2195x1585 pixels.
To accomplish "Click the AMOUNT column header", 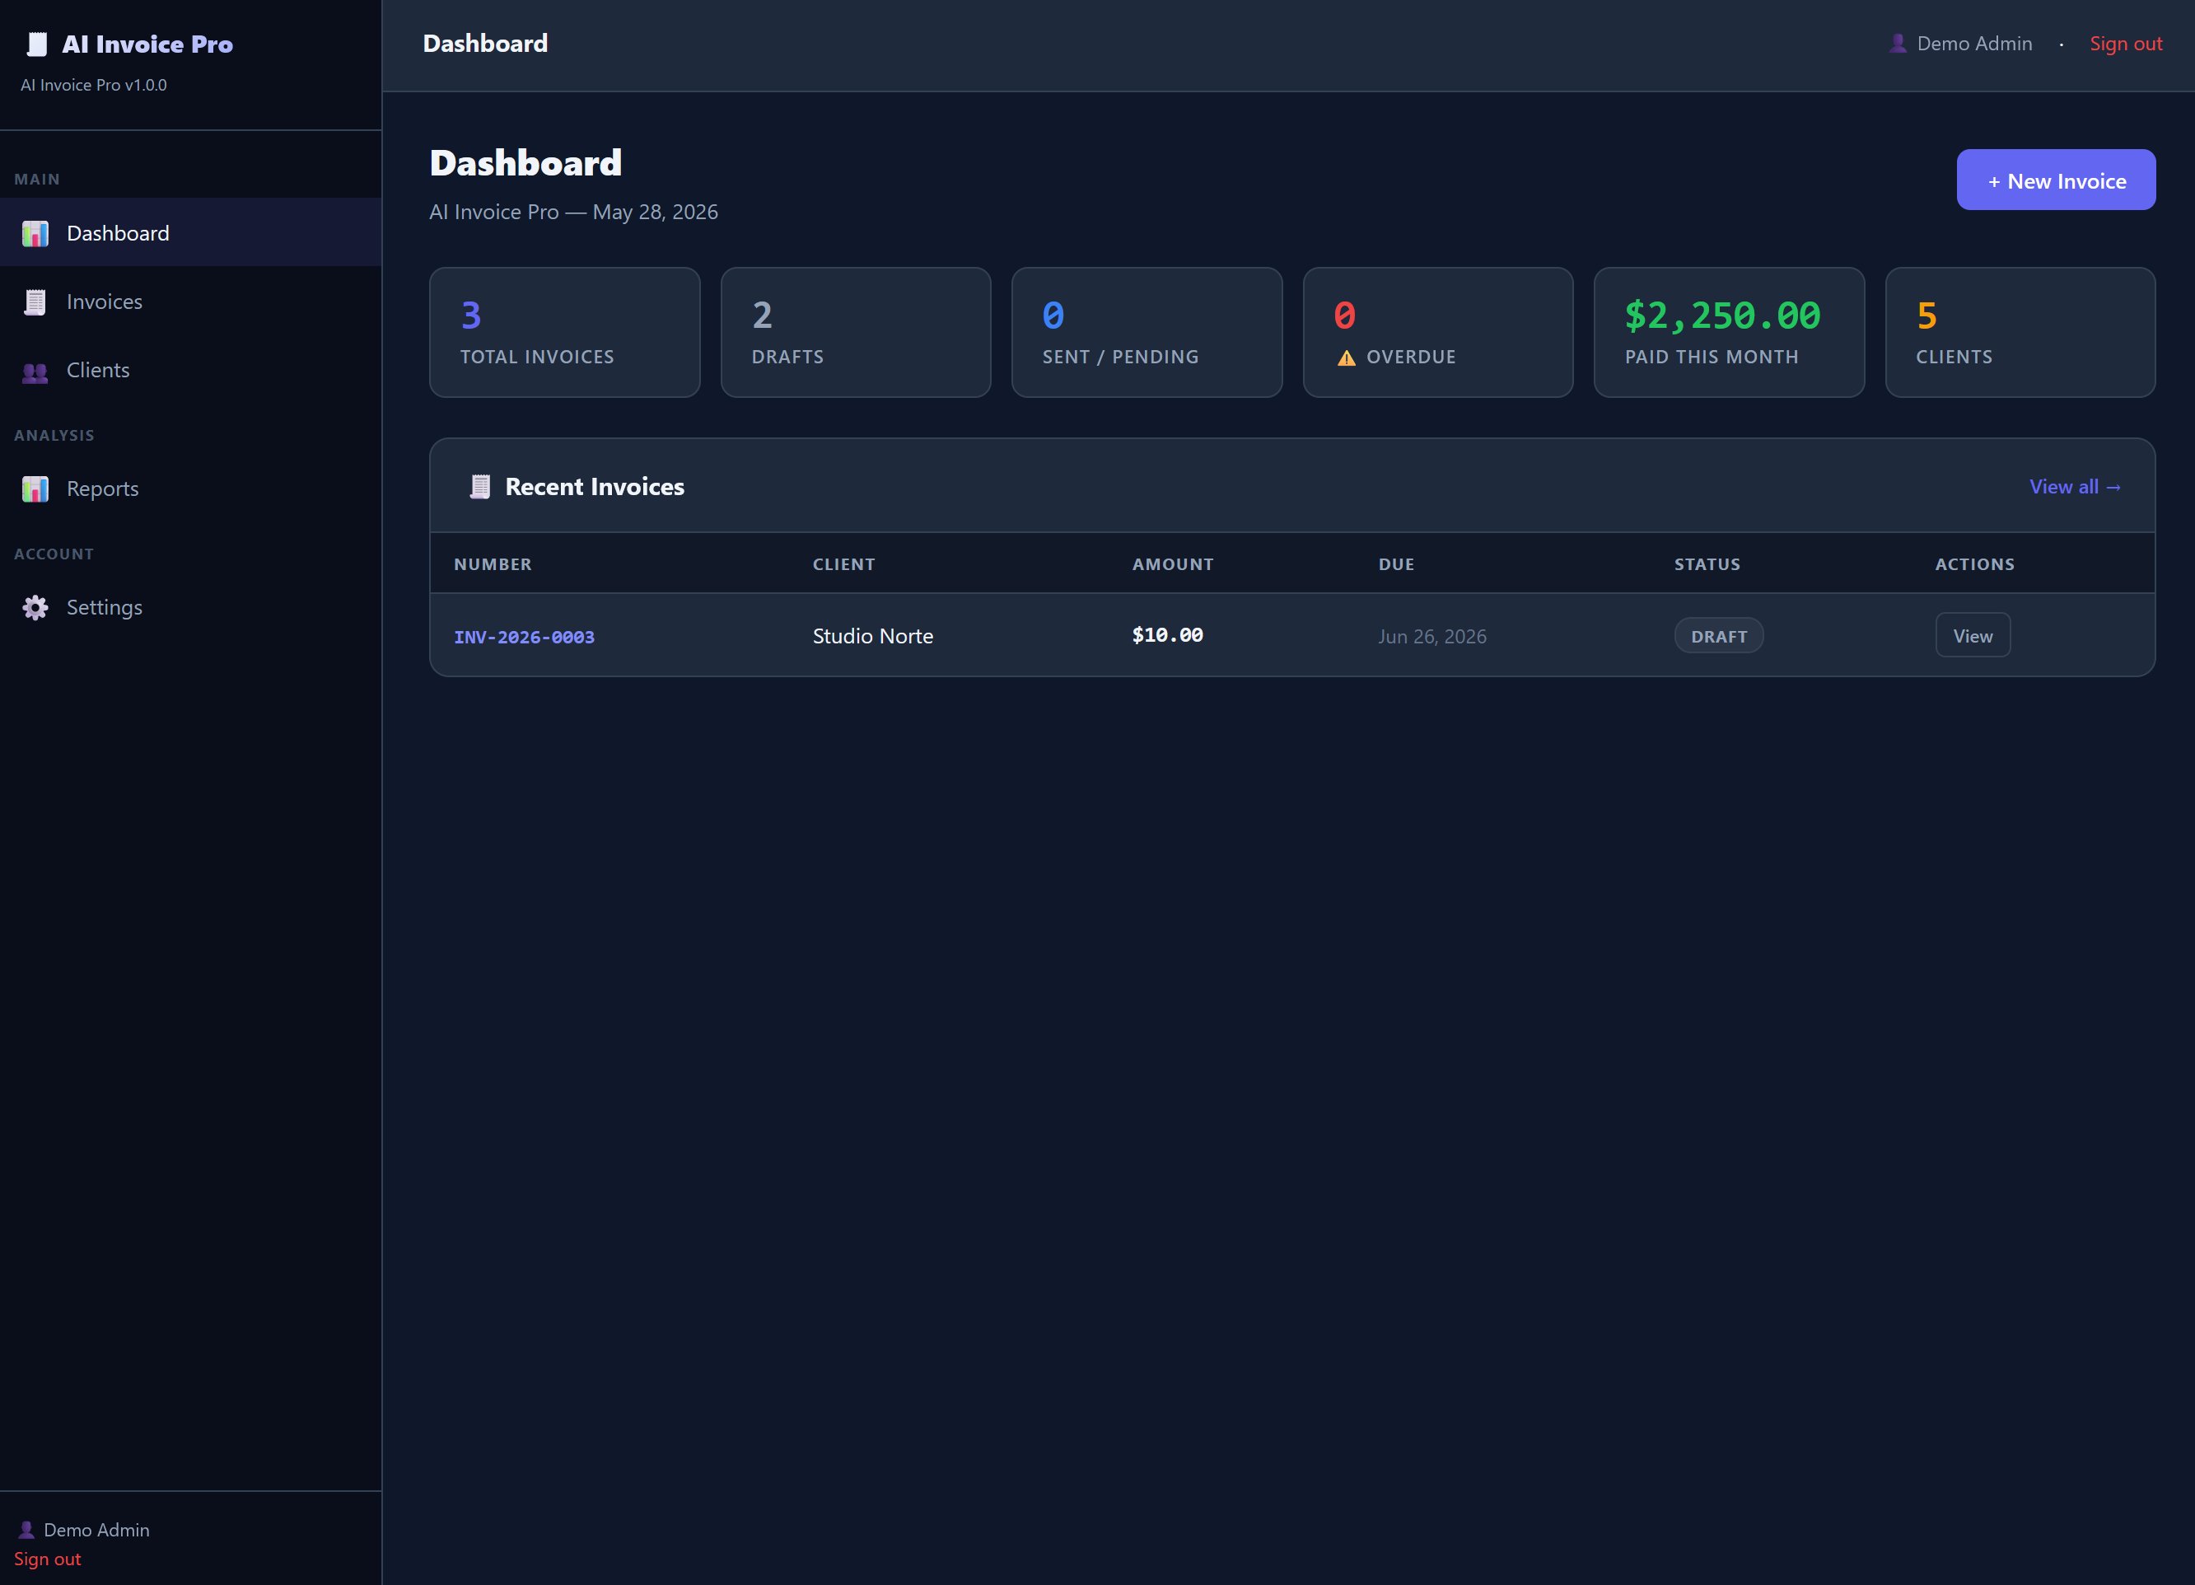I will 1173,564.
